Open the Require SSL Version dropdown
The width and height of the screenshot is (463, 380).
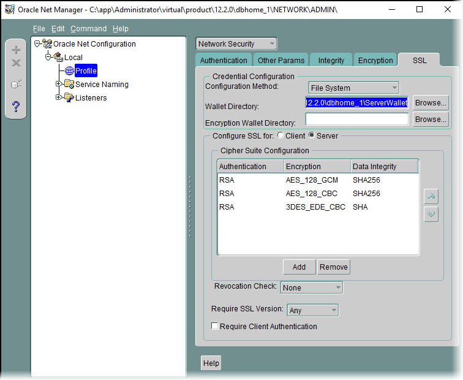[313, 310]
